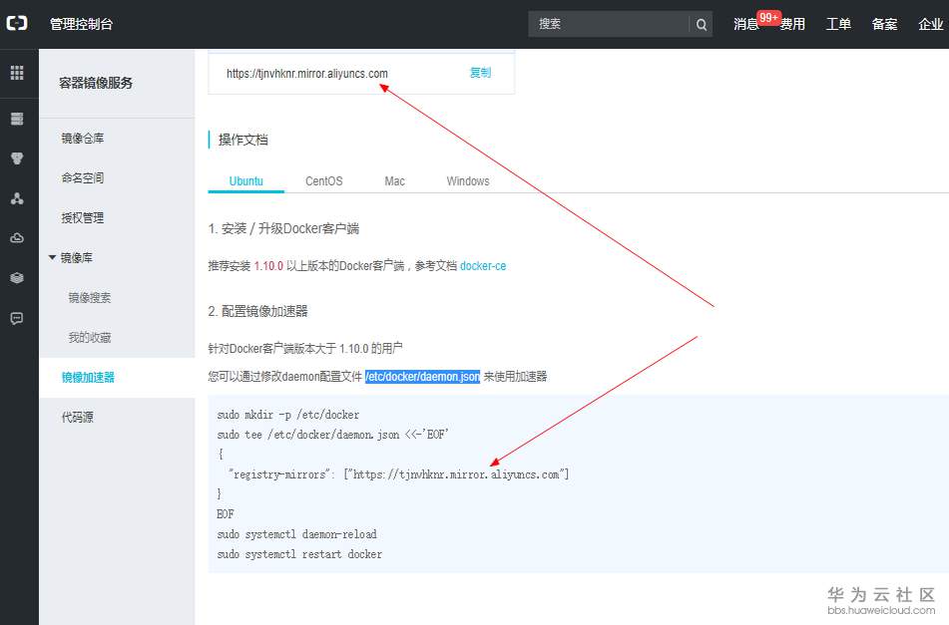
Task: Click the 99+ notification badge
Action: pos(768,18)
